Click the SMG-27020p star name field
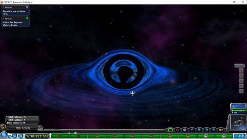Image resolution: width=247 pixels, height=139 pixels. (23, 128)
